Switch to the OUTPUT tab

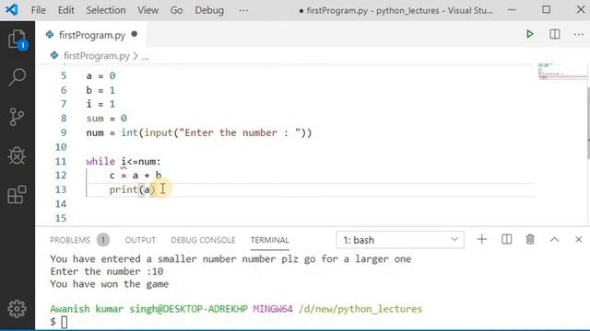140,240
